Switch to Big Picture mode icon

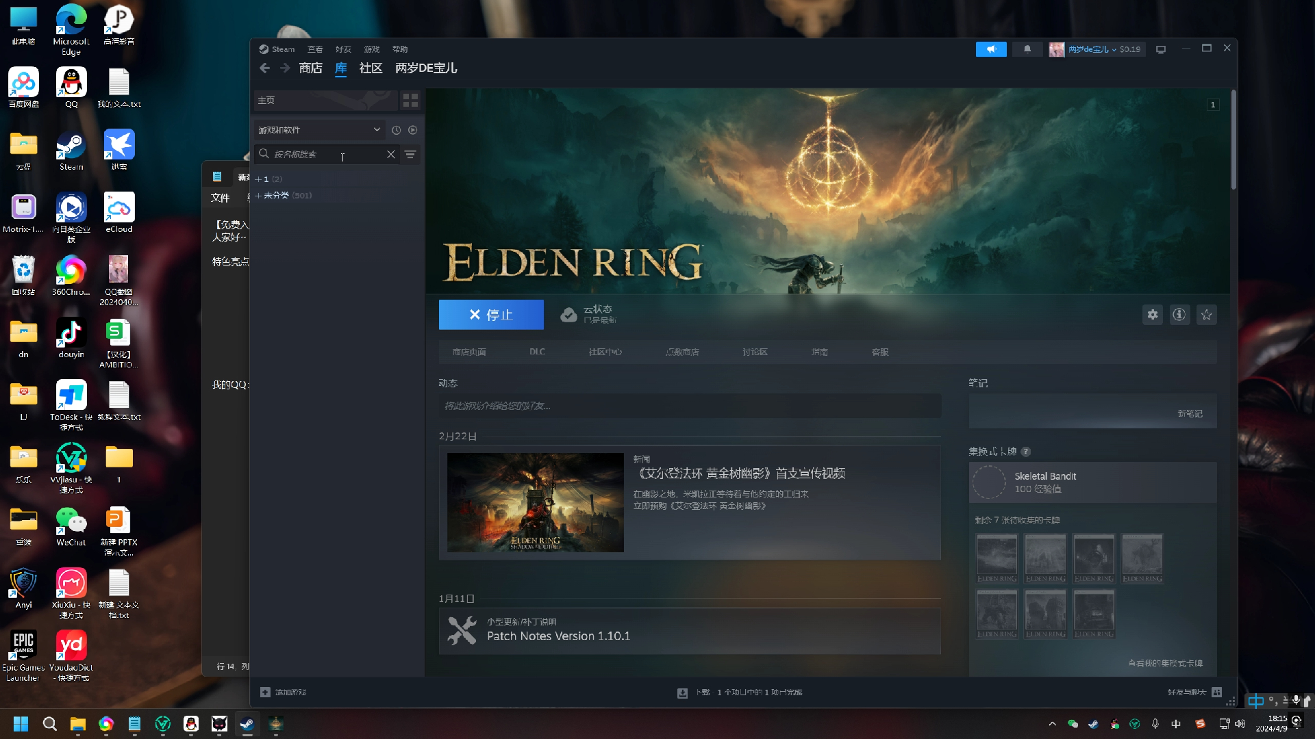click(x=1161, y=49)
